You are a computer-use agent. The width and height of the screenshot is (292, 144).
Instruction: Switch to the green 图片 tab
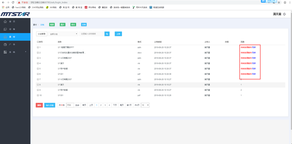[62, 25]
